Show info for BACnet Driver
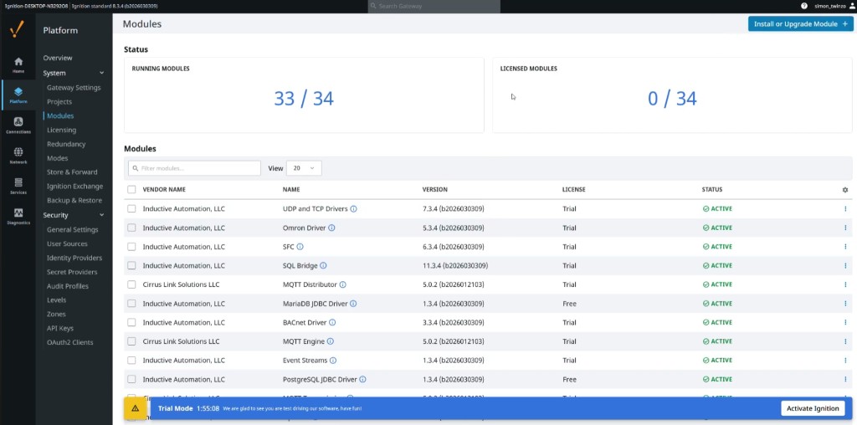Viewport: 857px width, 425px height. 332,322
